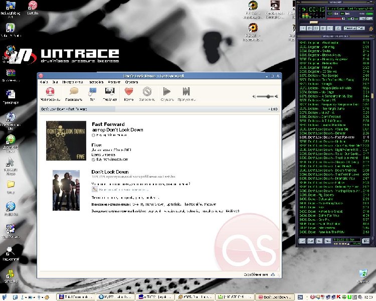The image size is (376, 301).
Task: Click Last.fm track progress bar
Action: 159,109
